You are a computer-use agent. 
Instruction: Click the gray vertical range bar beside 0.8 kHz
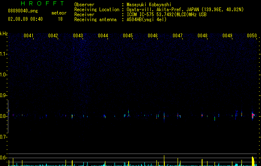(x=8, y=117)
